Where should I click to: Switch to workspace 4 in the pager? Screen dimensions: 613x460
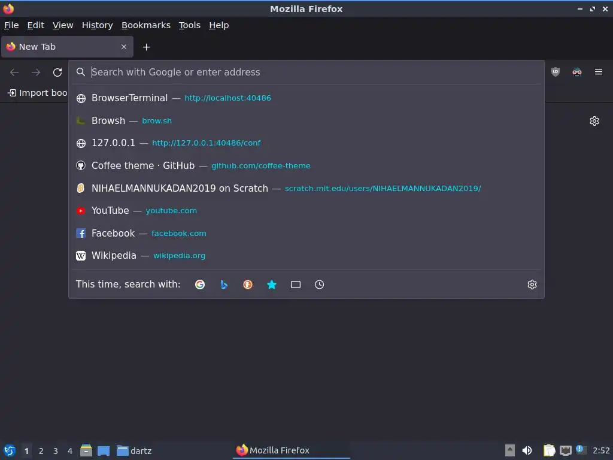70,451
